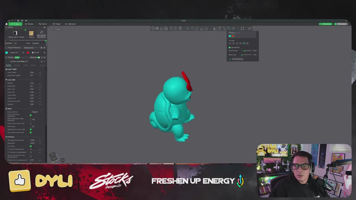Viewport: 356px width, 200px height.
Task: Add a project filament with plus
Action: pos(36,48)
